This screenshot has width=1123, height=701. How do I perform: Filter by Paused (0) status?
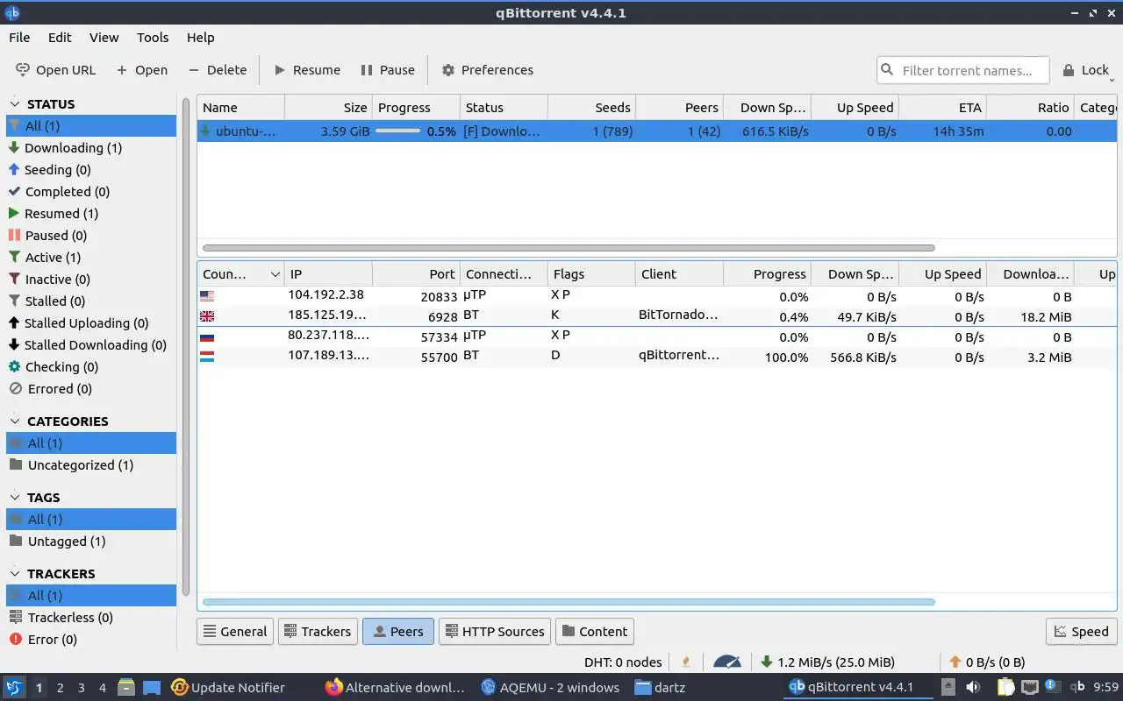coord(91,236)
